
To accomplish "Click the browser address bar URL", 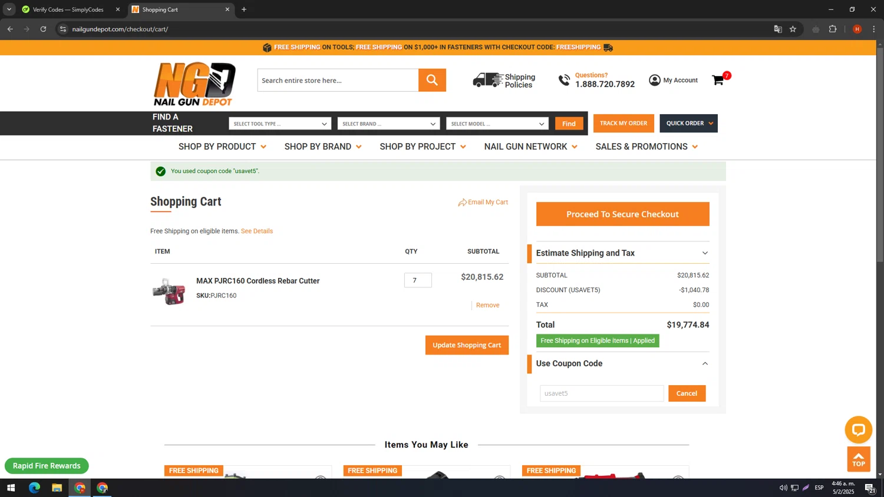I will (120, 29).
